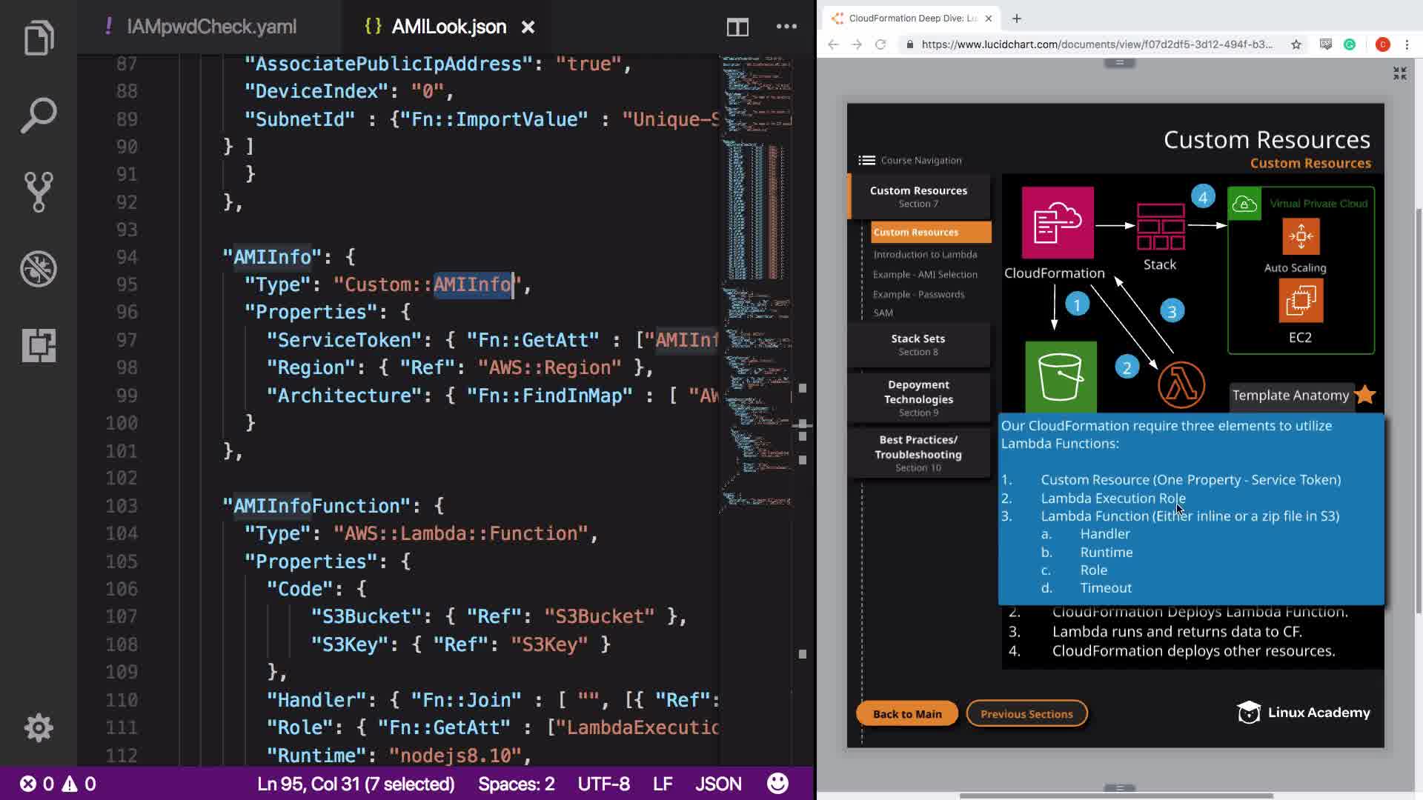Click the Split Editor icon
The width and height of the screenshot is (1423, 800).
coord(737,27)
